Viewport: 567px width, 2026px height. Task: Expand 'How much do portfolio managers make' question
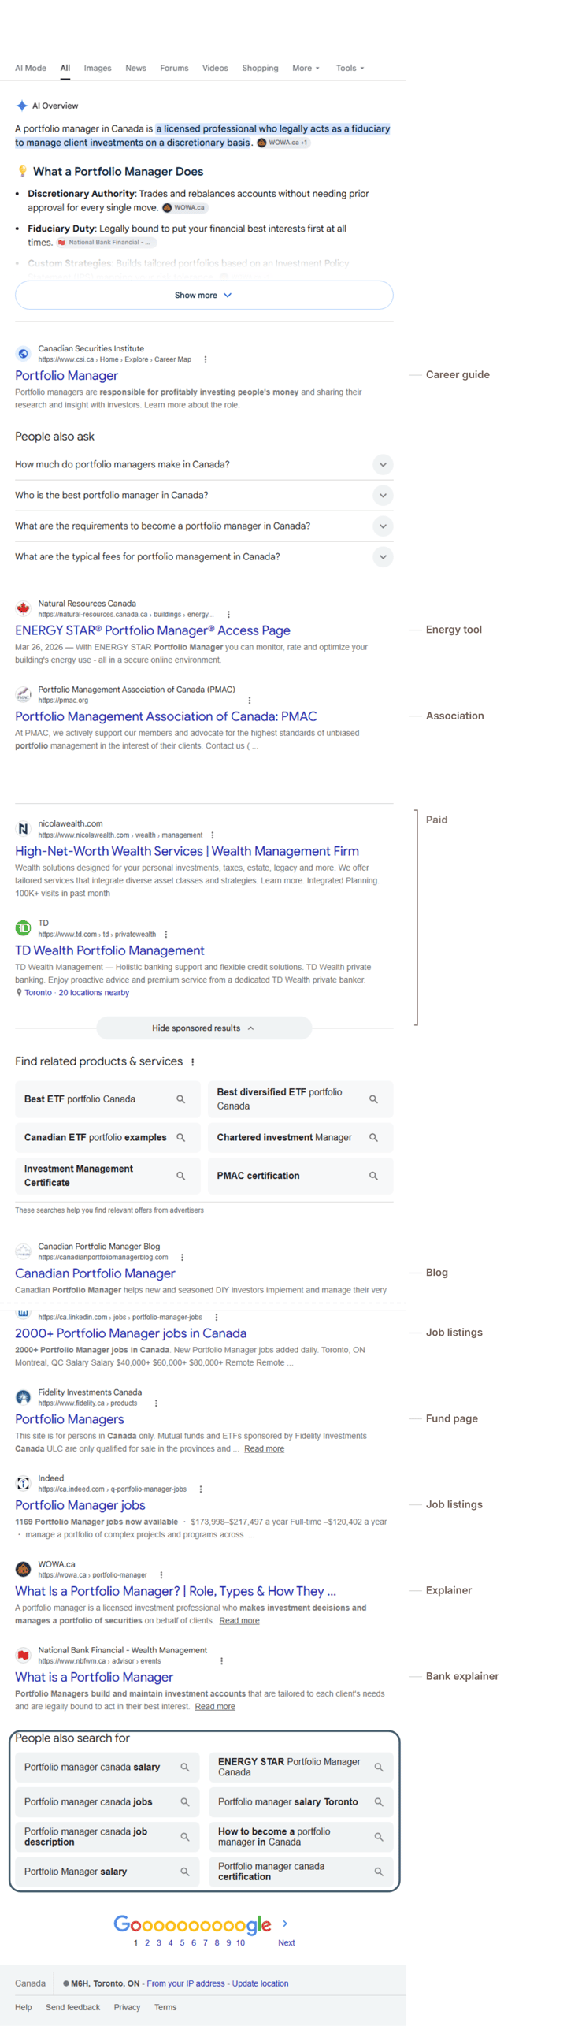tap(204, 464)
